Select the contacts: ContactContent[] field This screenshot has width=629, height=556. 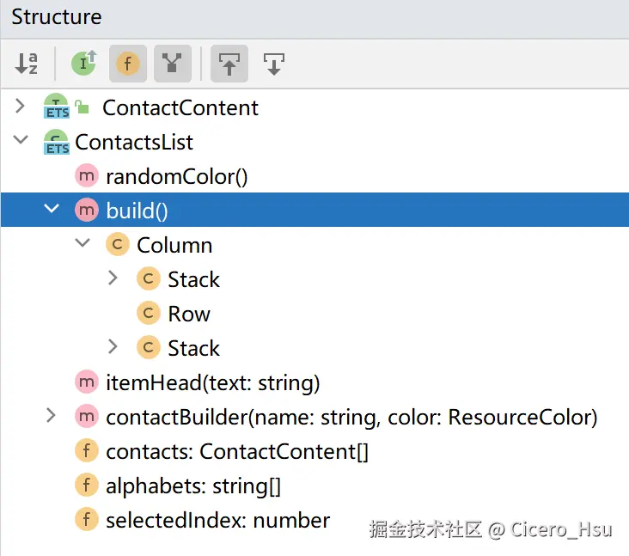click(236, 451)
